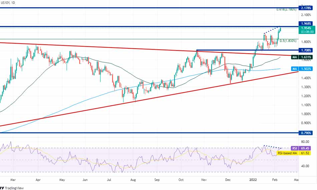
Task: Click the current price 1.954% label
Action: coord(306,28)
